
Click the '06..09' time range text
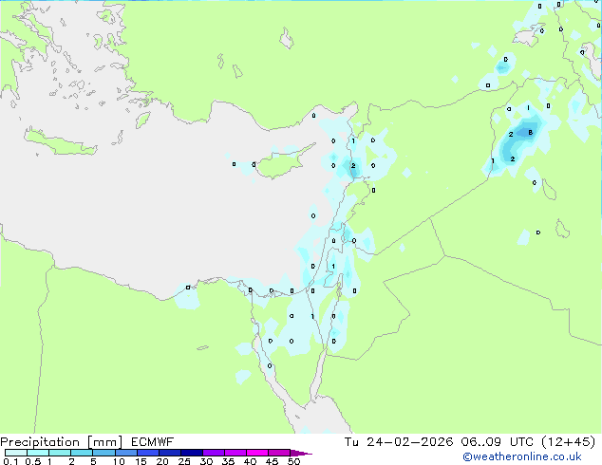tap(481, 442)
